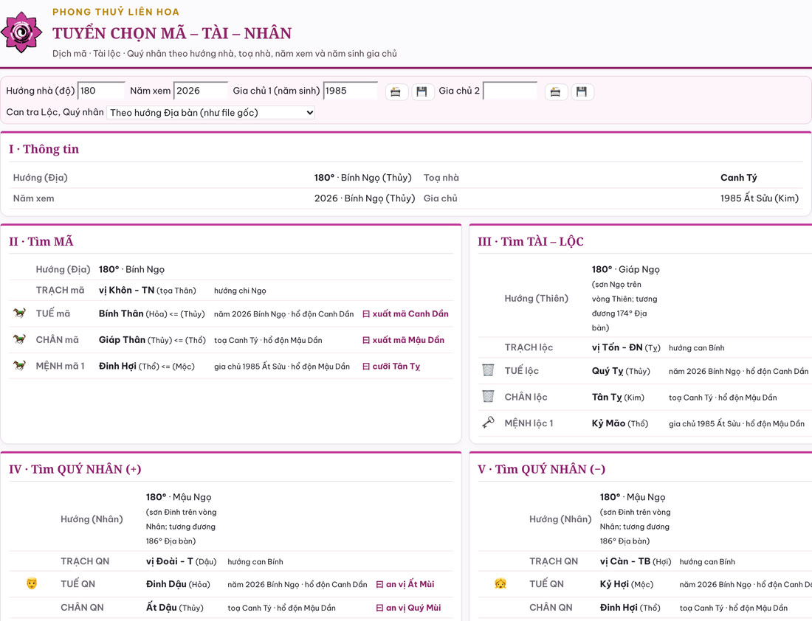Open the Can tra Lộc, Quý nhân dropdown

(211, 112)
